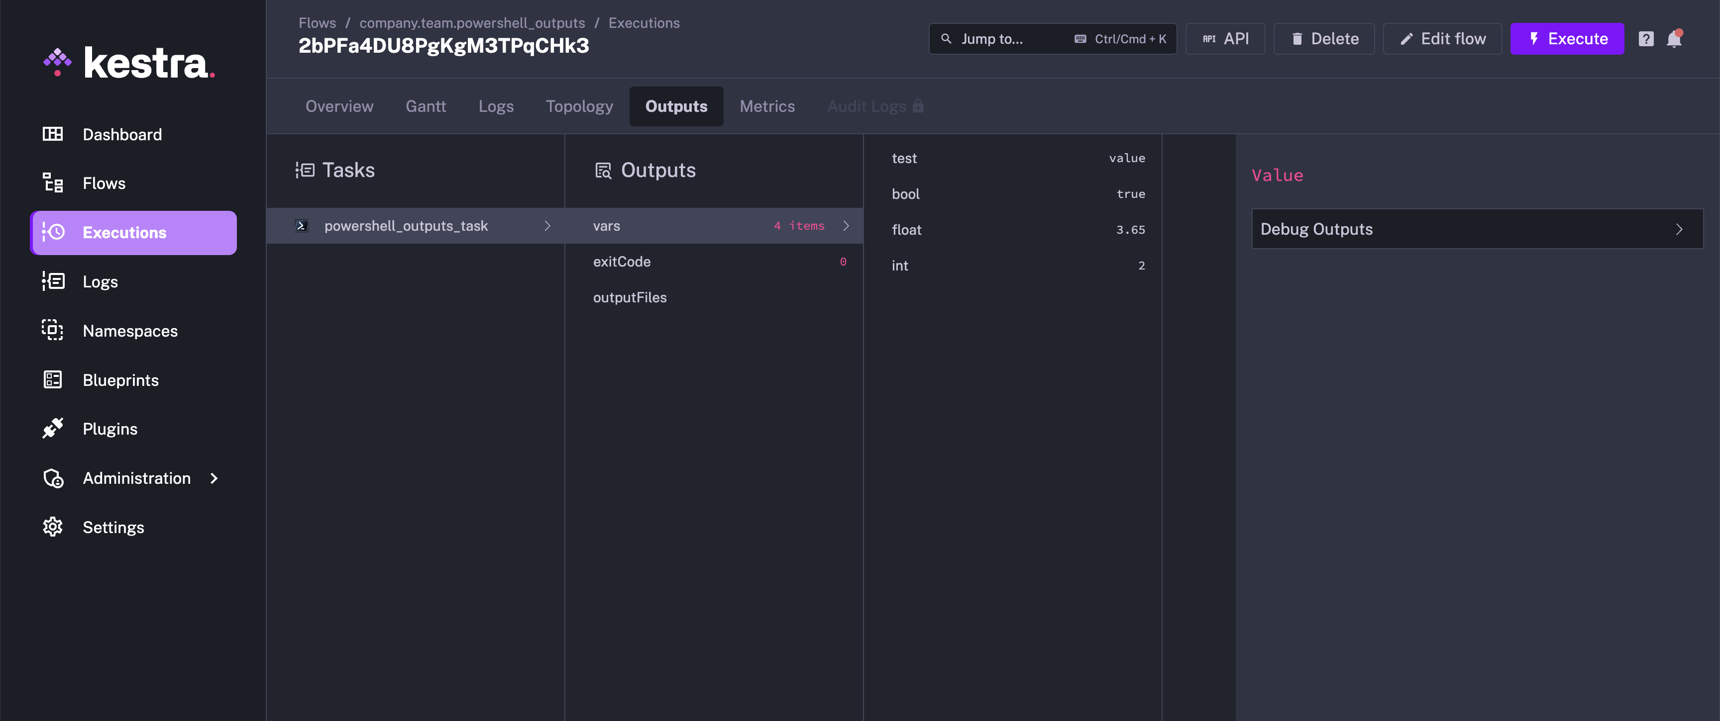
Task: Click the notification bell icon
Action: [1673, 39]
